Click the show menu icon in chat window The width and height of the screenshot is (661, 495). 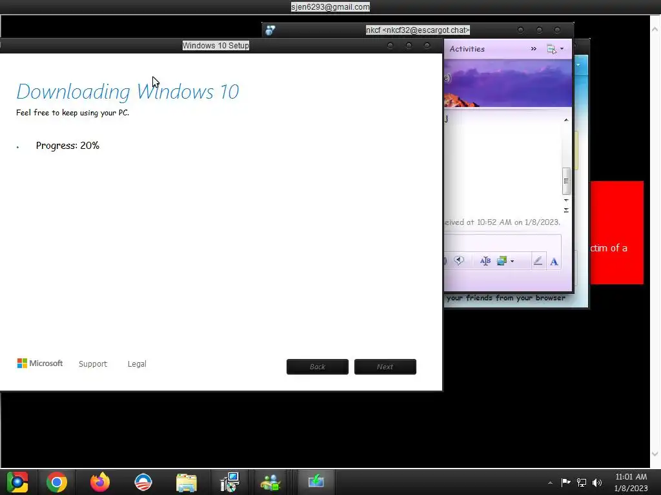click(x=551, y=49)
